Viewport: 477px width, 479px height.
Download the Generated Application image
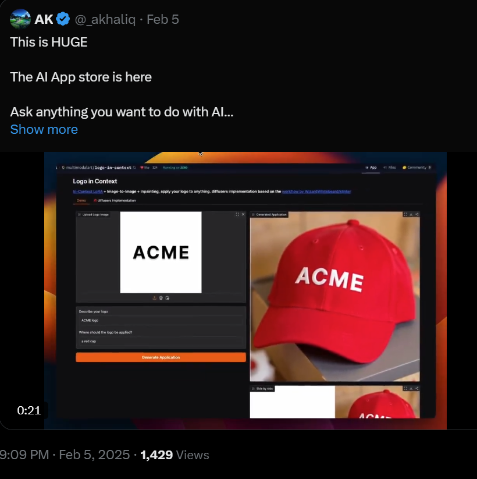pos(411,214)
